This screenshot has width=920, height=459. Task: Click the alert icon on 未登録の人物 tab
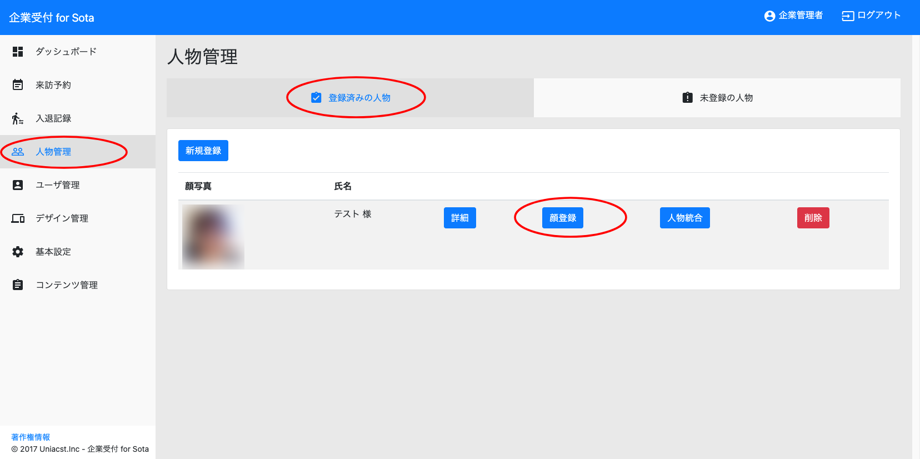click(687, 97)
